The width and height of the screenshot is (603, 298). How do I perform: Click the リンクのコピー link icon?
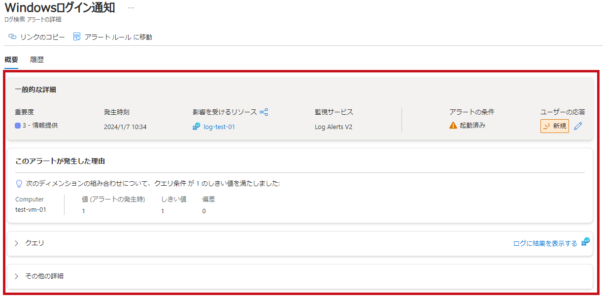(x=12, y=37)
